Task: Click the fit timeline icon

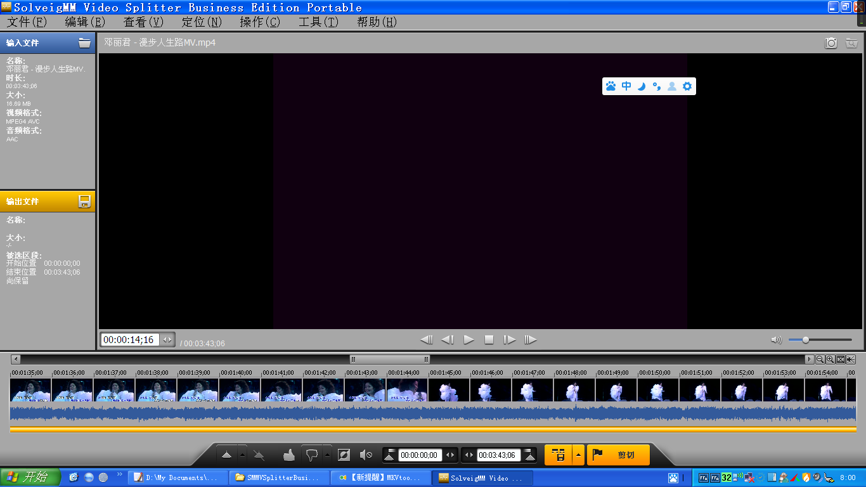Action: coord(840,359)
